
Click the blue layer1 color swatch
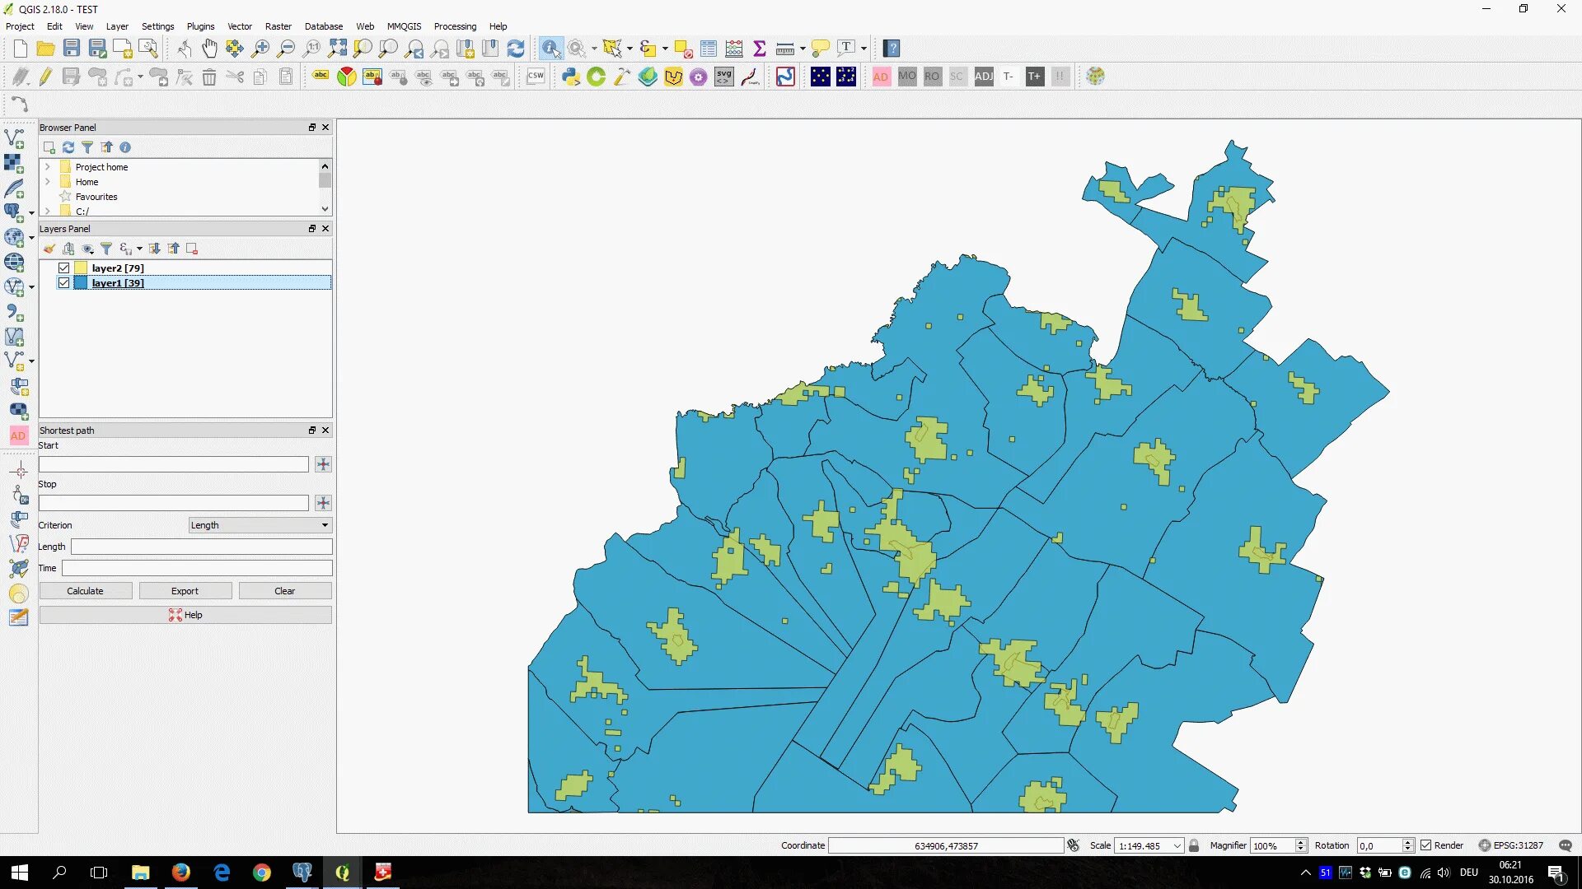click(x=81, y=283)
